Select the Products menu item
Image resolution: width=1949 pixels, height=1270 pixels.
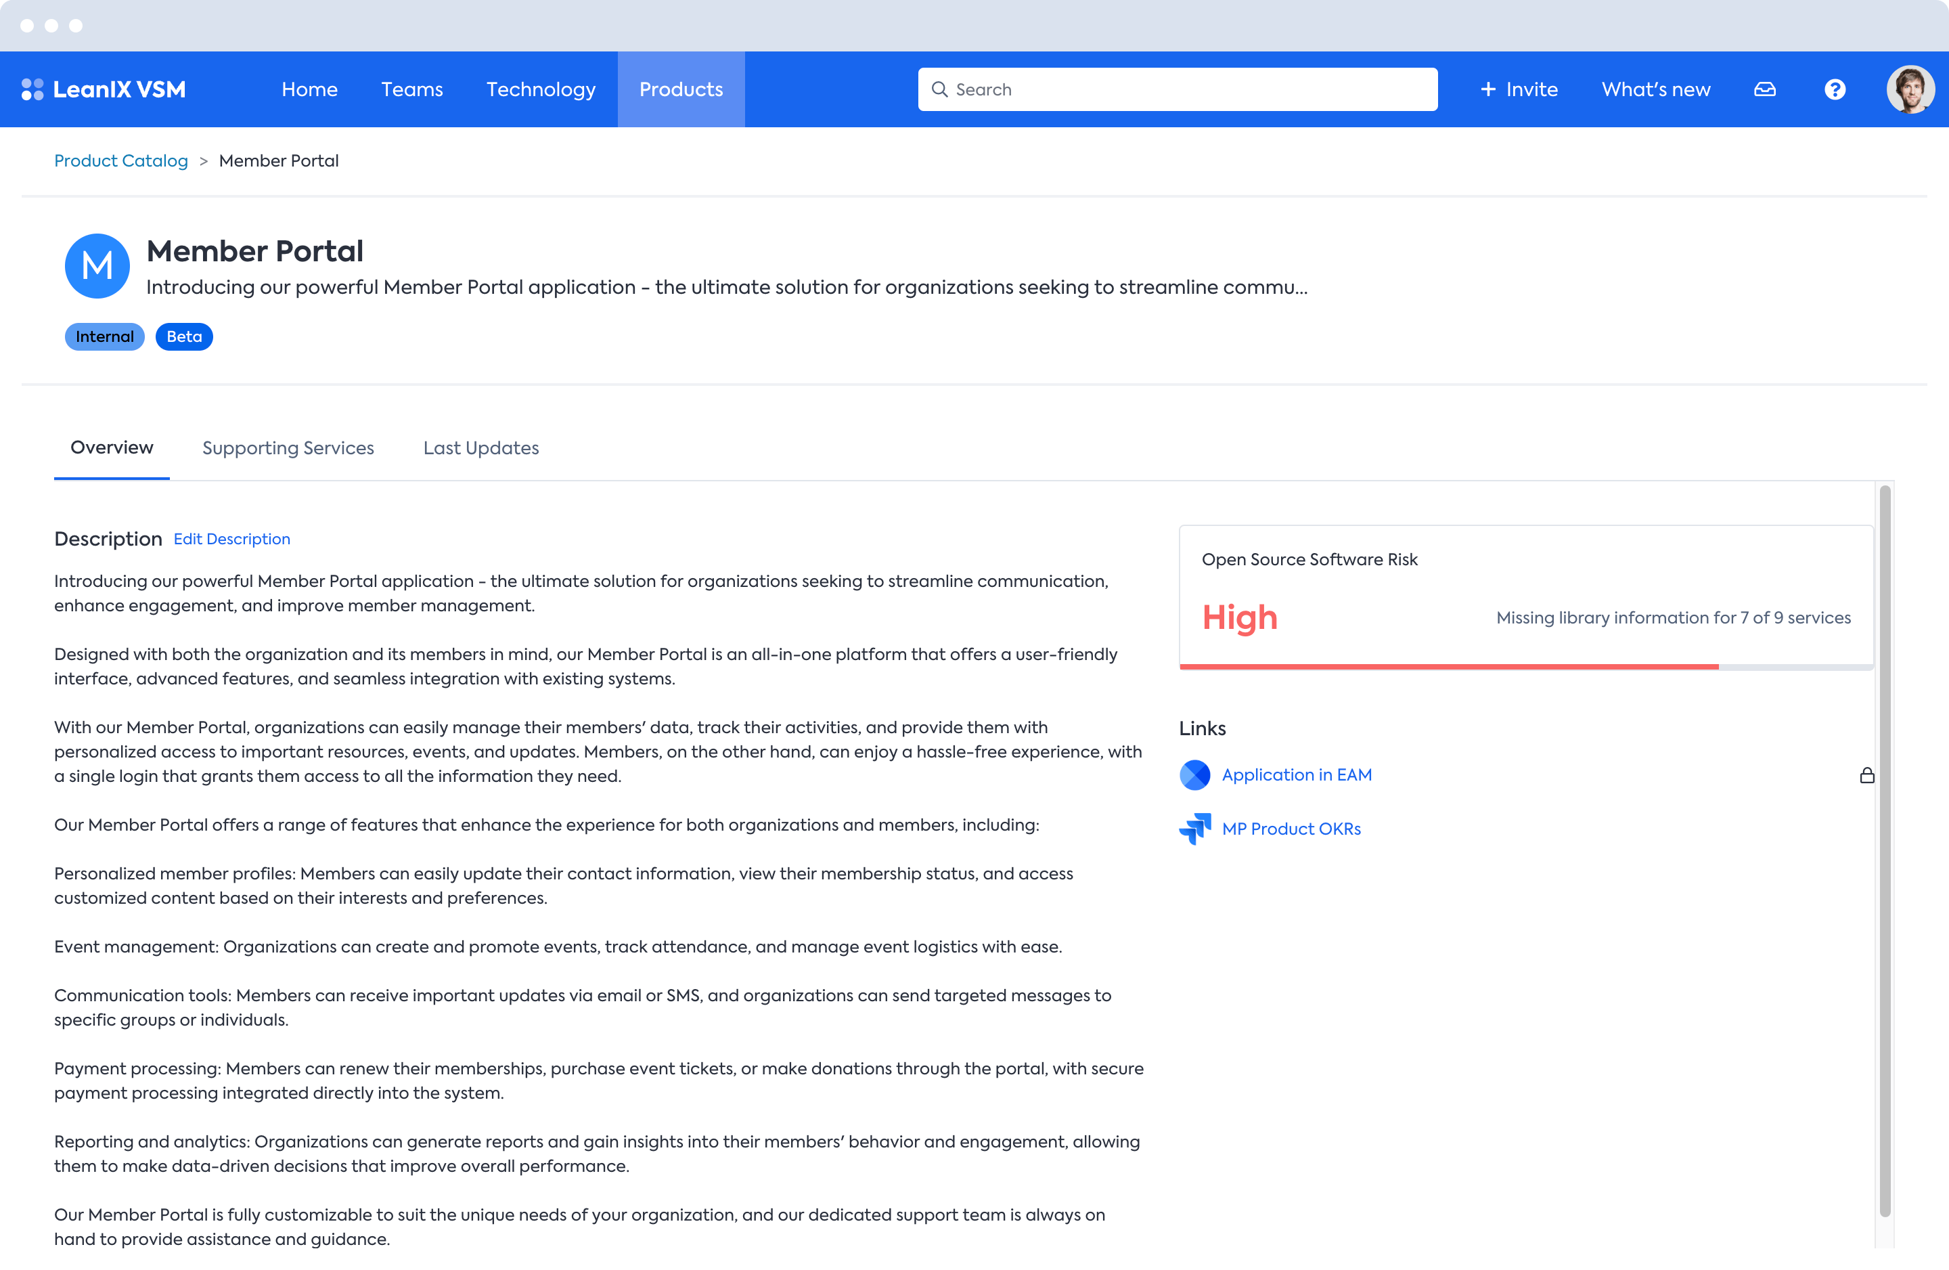(681, 89)
